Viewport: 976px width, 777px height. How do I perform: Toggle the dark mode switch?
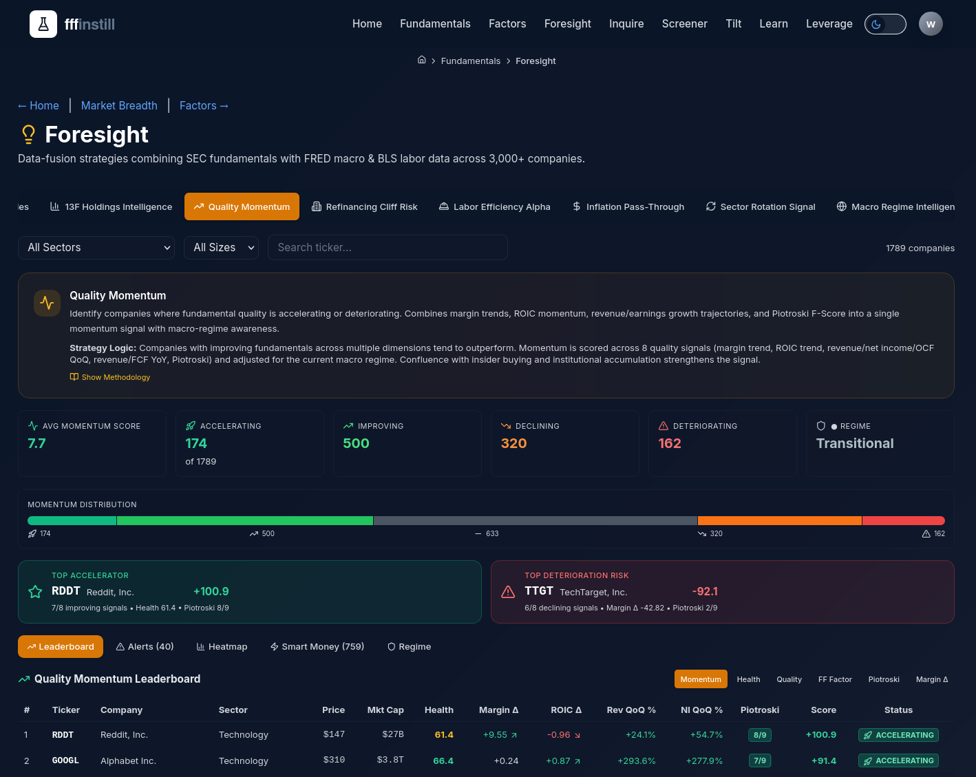[x=885, y=24]
